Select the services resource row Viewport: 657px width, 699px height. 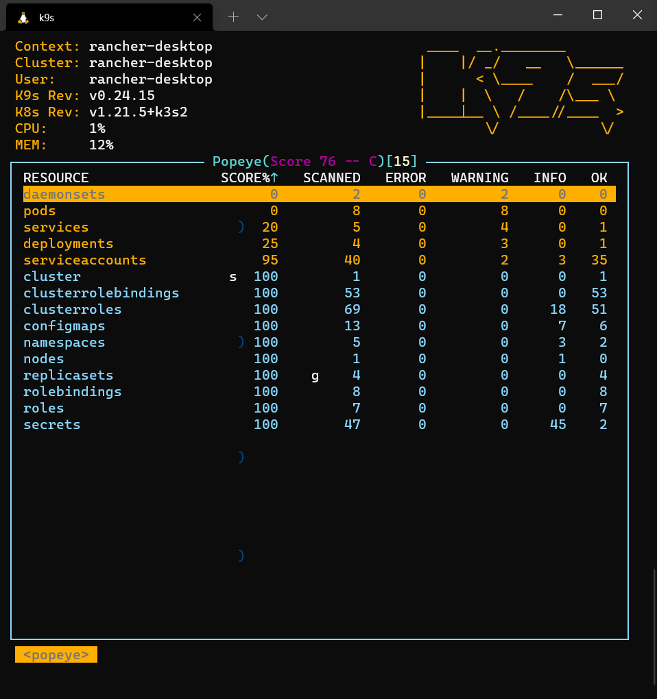tap(56, 227)
